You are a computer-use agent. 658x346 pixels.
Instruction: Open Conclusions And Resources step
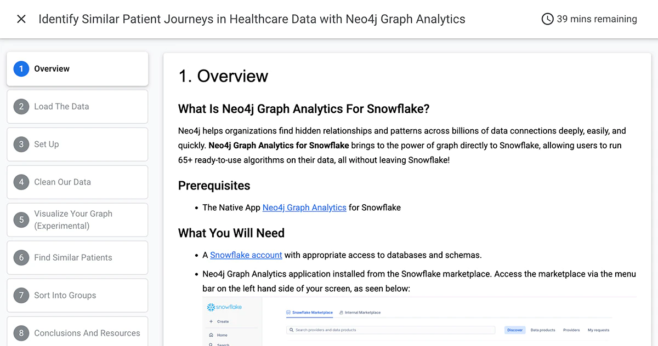(77, 332)
